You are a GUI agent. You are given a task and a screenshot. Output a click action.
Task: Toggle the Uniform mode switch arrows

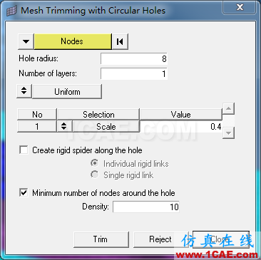(24, 91)
